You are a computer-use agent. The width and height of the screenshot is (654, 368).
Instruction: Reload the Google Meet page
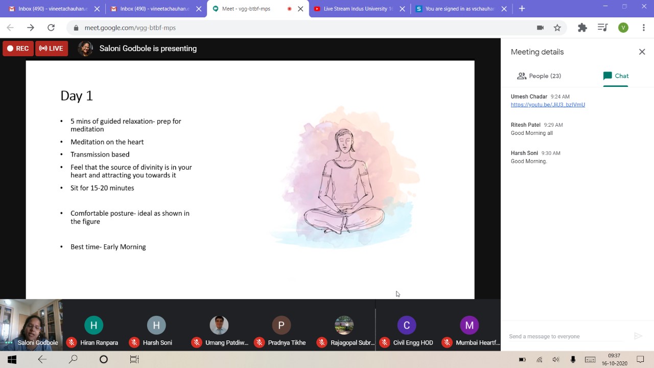(51, 28)
